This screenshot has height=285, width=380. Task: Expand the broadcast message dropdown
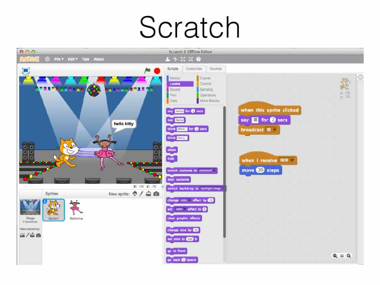pyautogui.click(x=275, y=130)
